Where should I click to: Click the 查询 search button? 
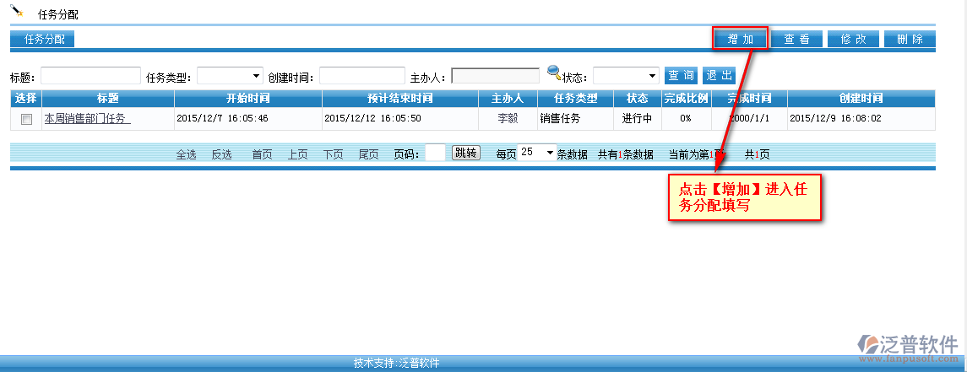682,76
